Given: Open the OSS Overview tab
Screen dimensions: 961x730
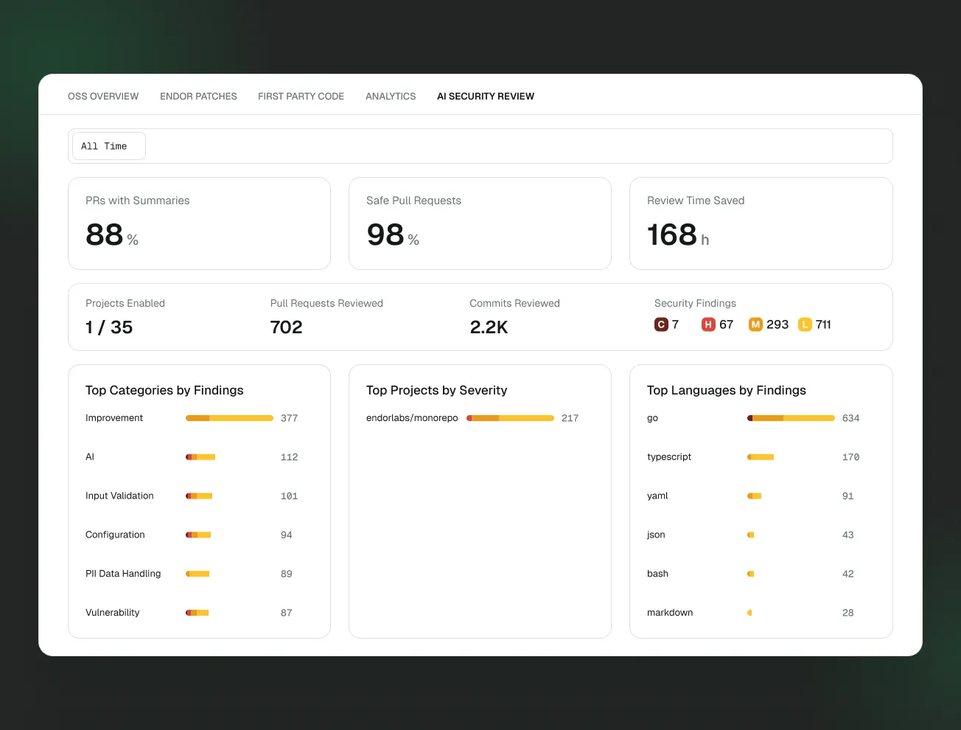Looking at the screenshot, I should (103, 97).
